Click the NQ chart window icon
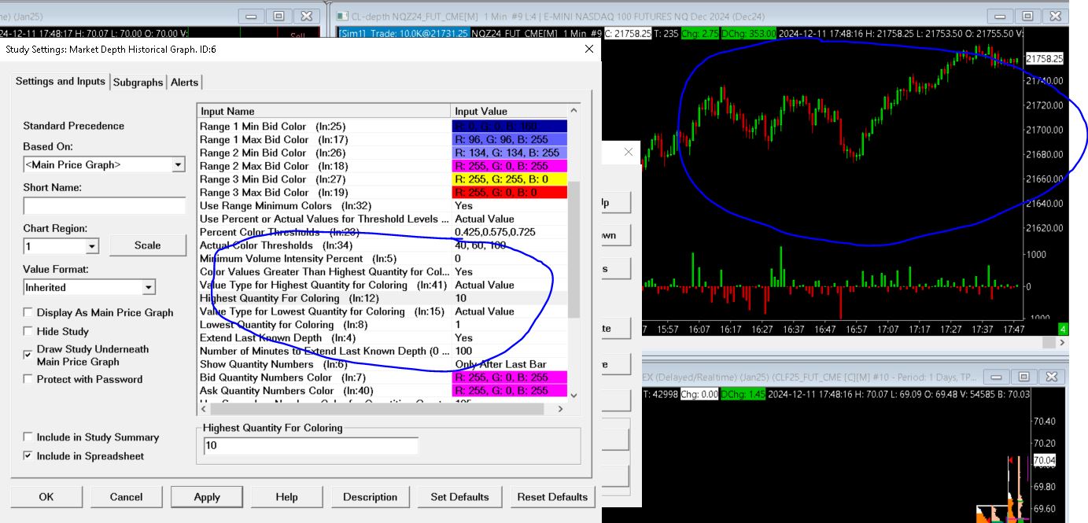The image size is (1088, 523). click(x=342, y=15)
